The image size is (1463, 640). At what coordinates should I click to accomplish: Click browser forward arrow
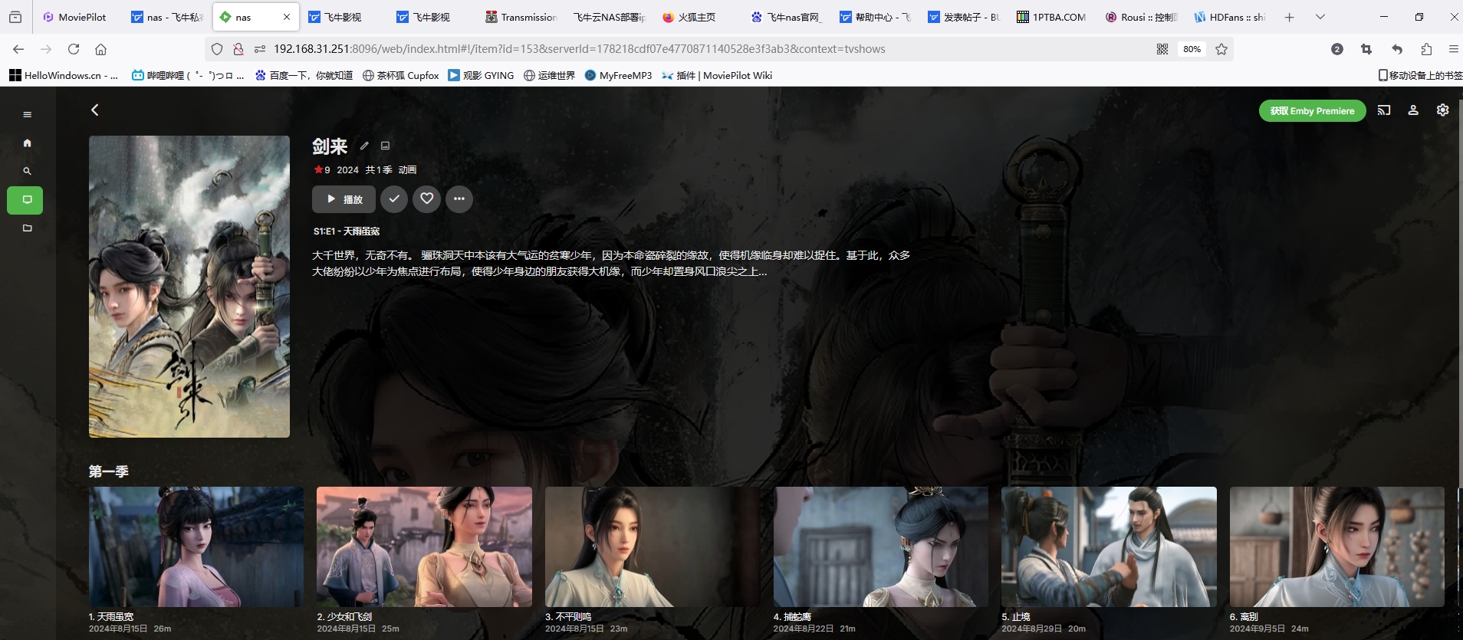pyautogui.click(x=46, y=49)
